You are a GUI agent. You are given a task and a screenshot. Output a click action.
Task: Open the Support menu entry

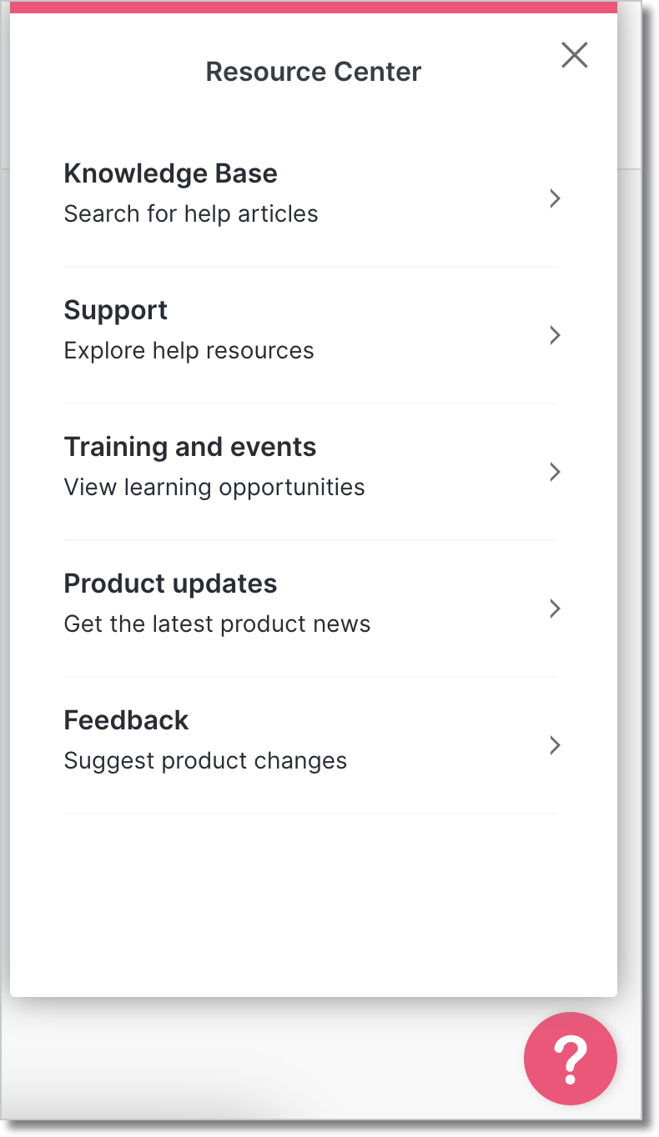coord(310,336)
